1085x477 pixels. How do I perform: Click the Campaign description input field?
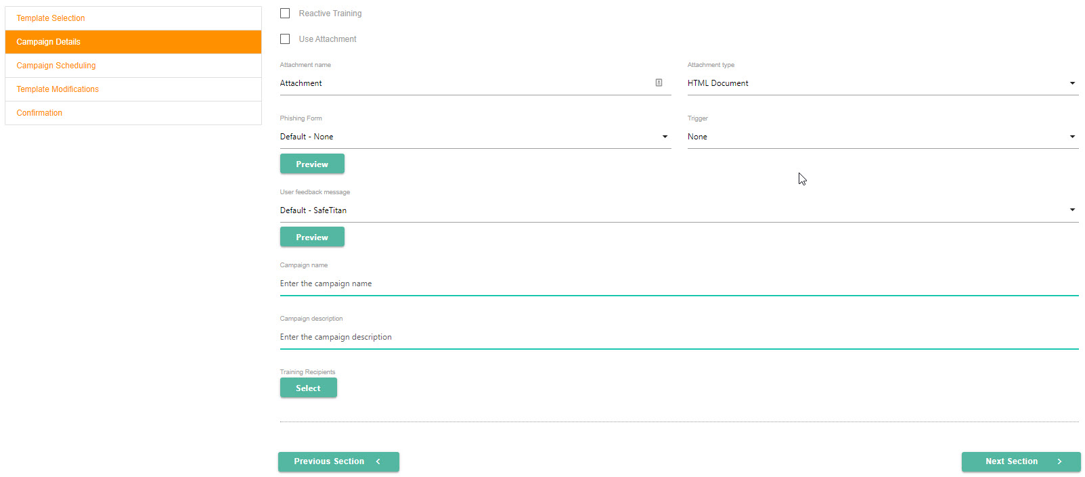coord(679,337)
